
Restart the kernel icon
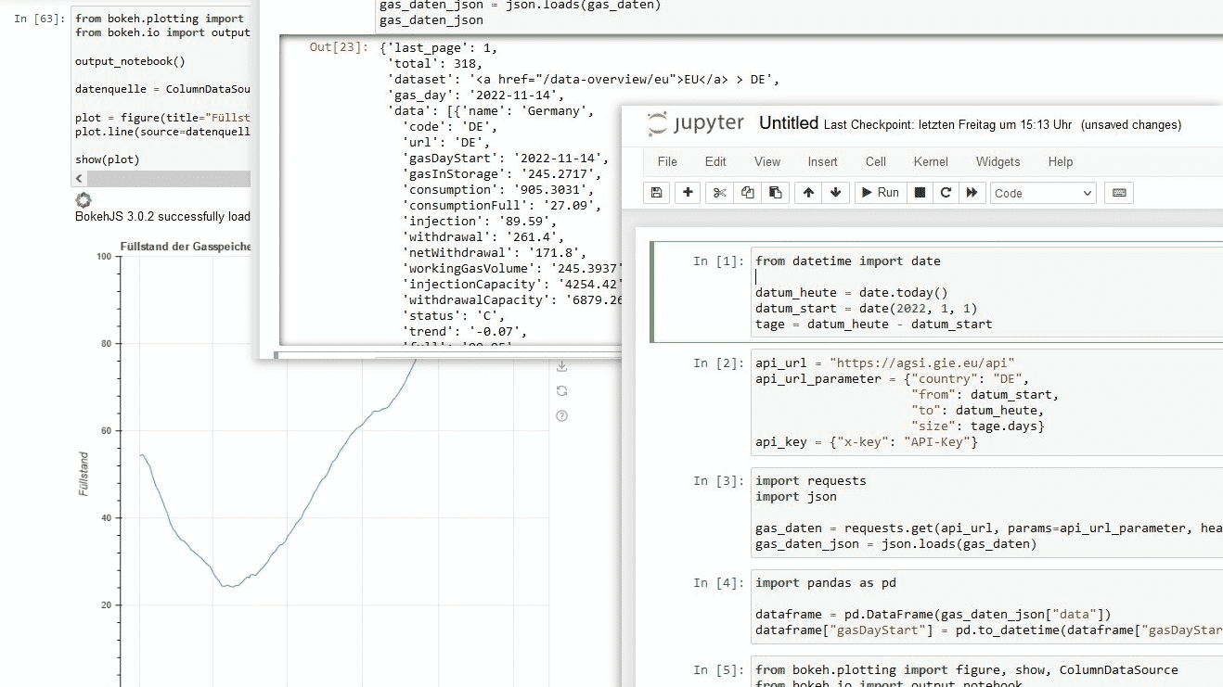(x=946, y=193)
